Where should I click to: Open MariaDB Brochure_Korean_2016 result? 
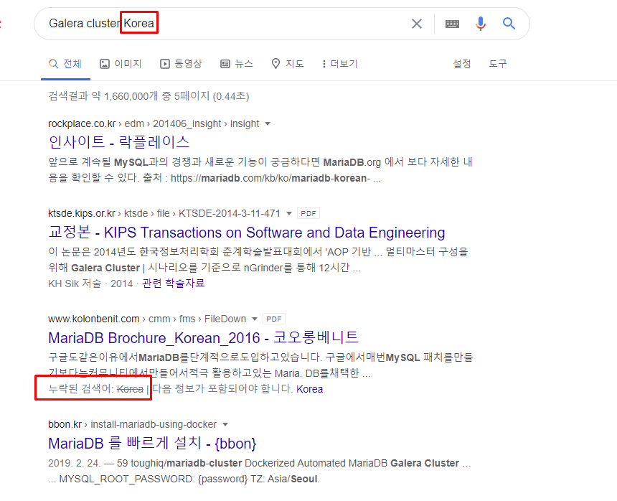pyautogui.click(x=203, y=337)
